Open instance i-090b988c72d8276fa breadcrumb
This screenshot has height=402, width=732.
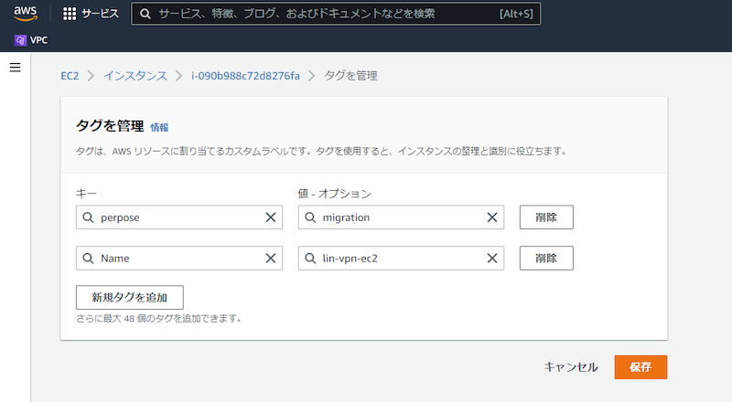[x=245, y=76]
